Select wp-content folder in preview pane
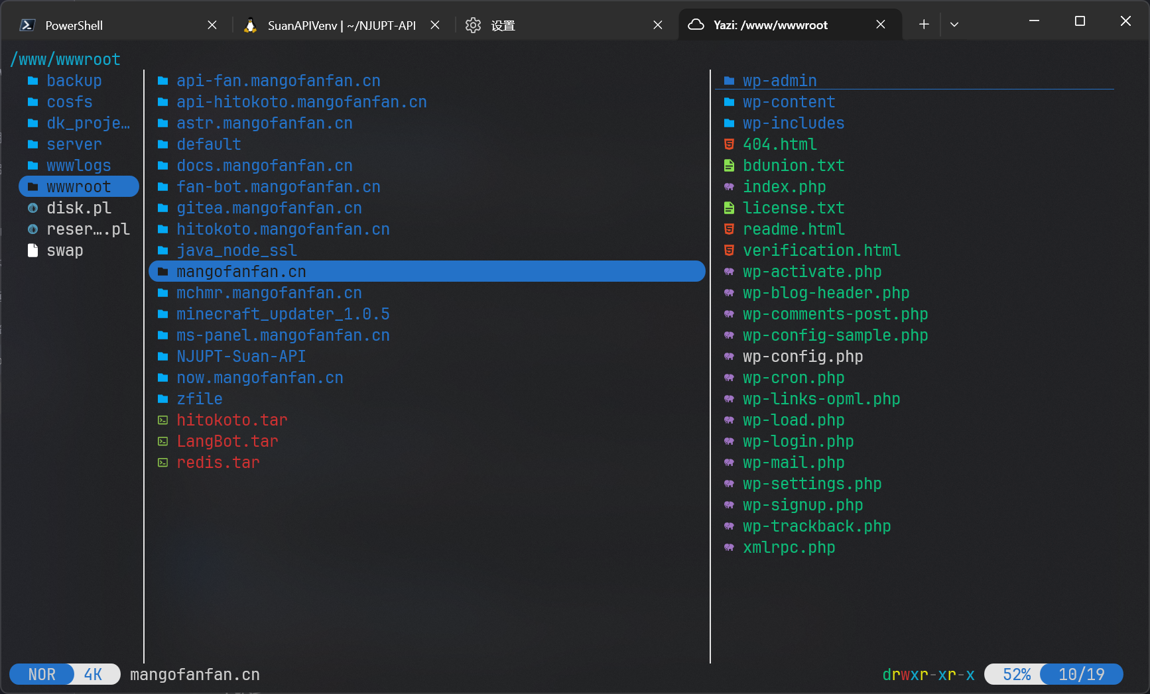This screenshot has height=694, width=1150. point(789,102)
